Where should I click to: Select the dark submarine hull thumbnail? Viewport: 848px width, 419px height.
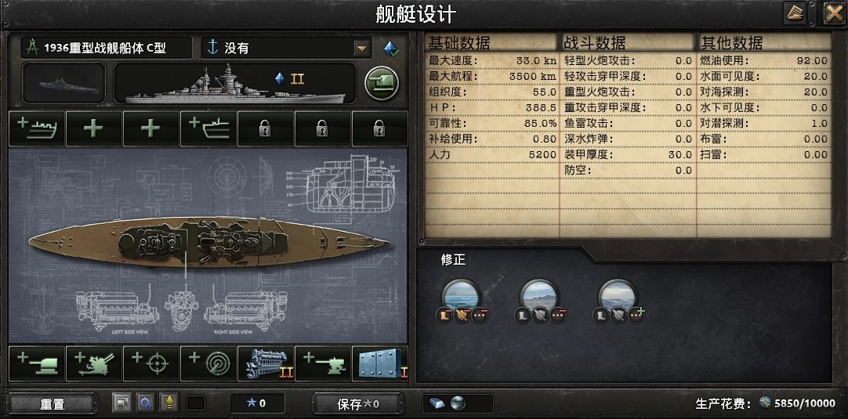[x=63, y=83]
